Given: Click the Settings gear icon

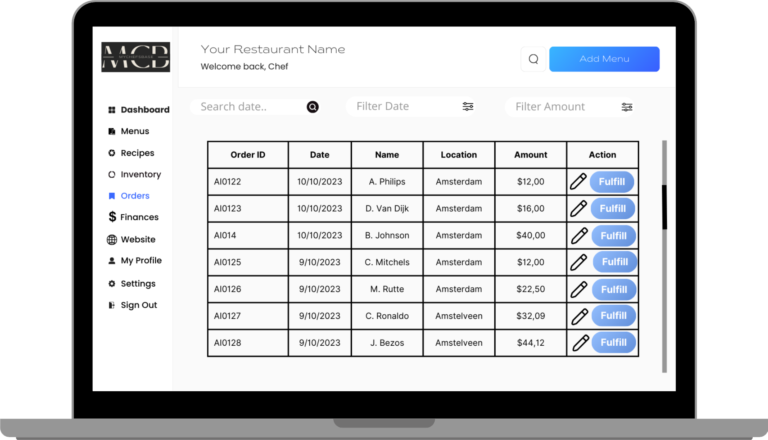Looking at the screenshot, I should [x=112, y=284].
